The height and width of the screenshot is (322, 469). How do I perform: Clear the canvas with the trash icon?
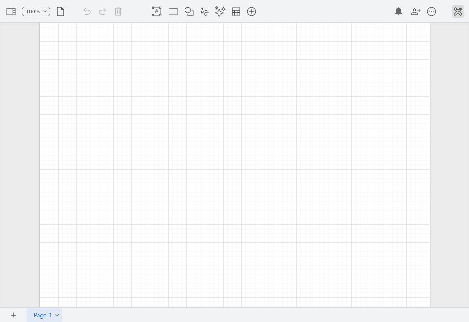point(118,11)
